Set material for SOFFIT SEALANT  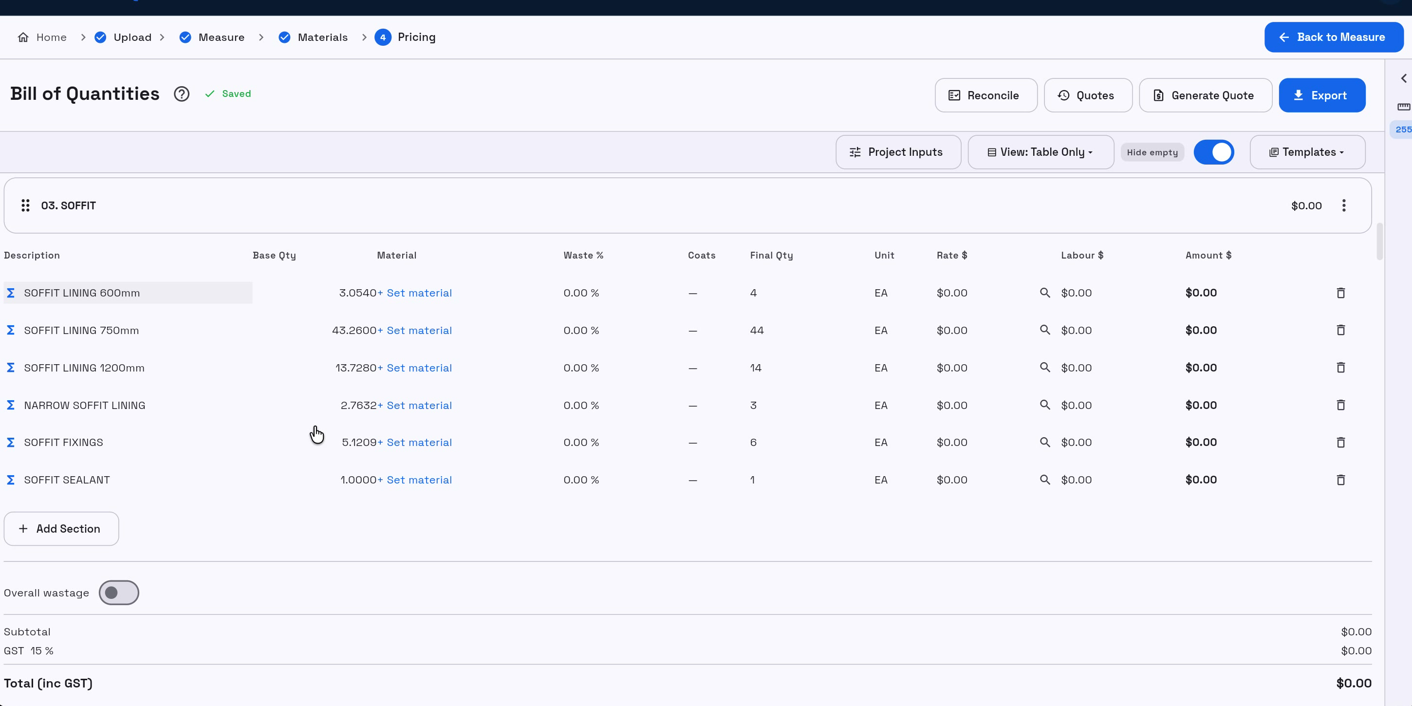click(x=415, y=480)
